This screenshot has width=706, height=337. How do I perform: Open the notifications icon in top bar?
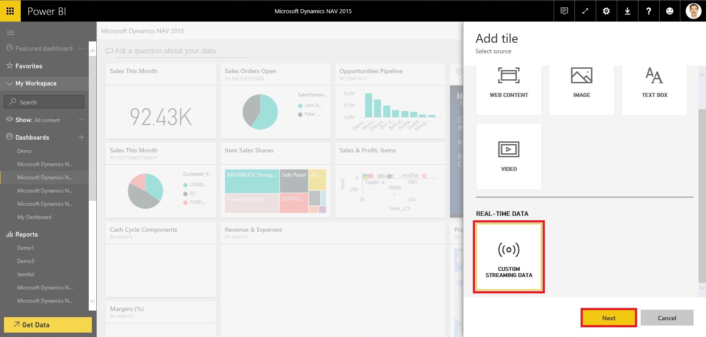tap(564, 11)
